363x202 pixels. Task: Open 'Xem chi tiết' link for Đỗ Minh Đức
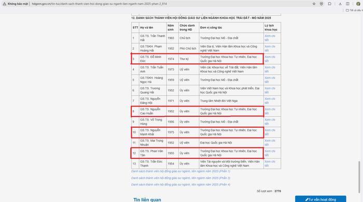point(270,59)
